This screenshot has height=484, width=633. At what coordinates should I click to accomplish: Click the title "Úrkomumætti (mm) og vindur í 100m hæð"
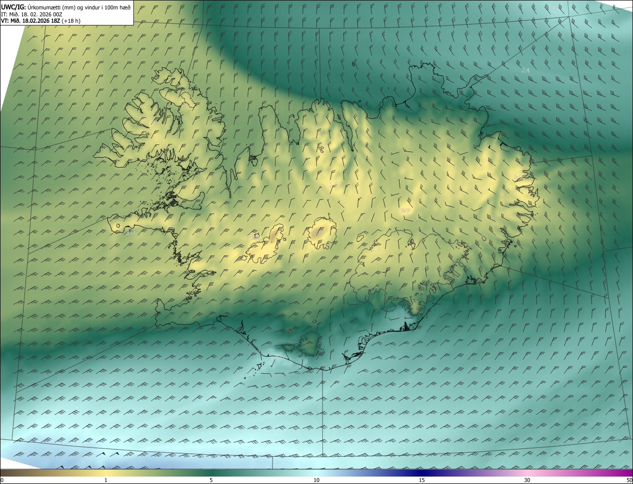(x=79, y=7)
